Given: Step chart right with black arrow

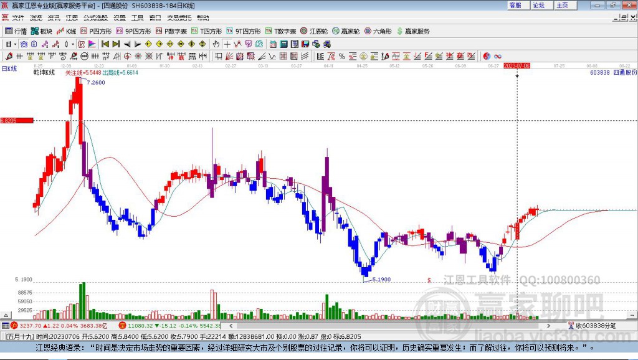Looking at the screenshot, I should 138,44.
